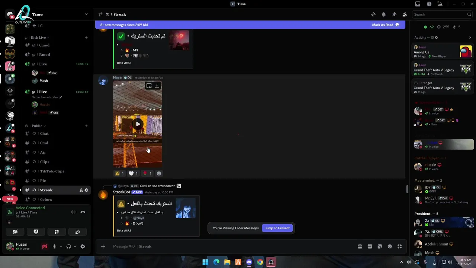Screen dimensions: 476x268
Task: Open User Settings gear
Action: click(83, 246)
